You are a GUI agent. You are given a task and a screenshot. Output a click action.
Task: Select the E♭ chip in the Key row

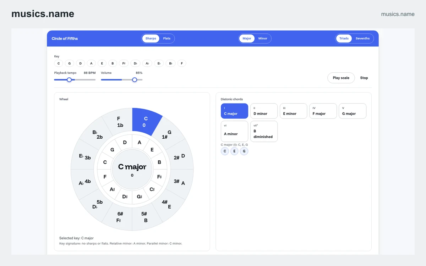159,63
